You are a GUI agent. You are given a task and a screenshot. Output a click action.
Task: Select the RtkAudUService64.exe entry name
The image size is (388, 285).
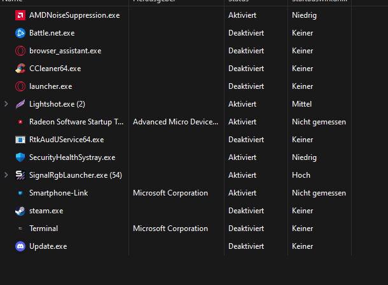pyautogui.click(x=67, y=140)
